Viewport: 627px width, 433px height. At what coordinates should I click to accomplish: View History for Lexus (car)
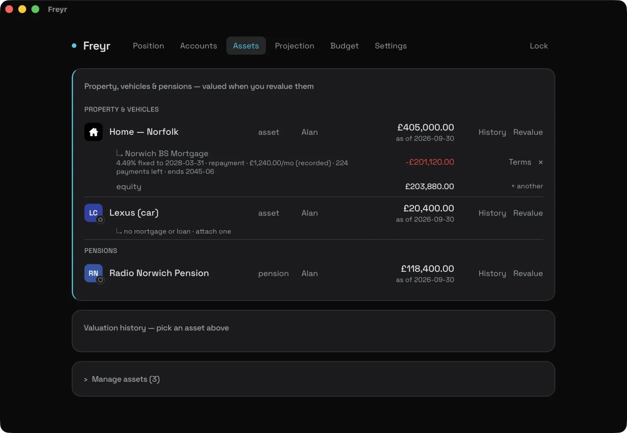pos(492,213)
